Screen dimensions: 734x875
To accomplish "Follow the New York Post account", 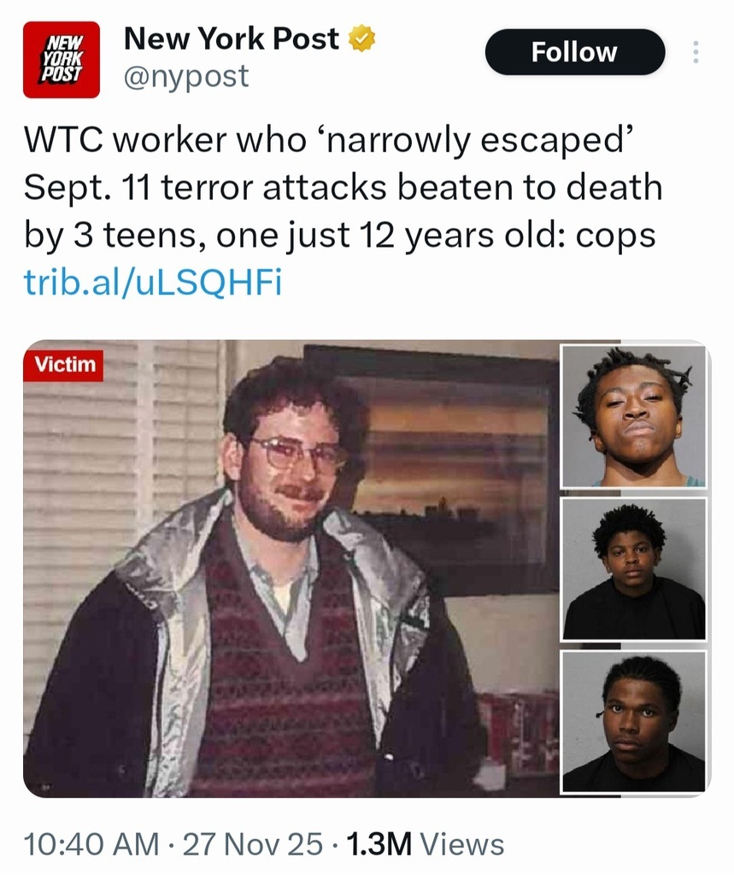I will [x=575, y=52].
